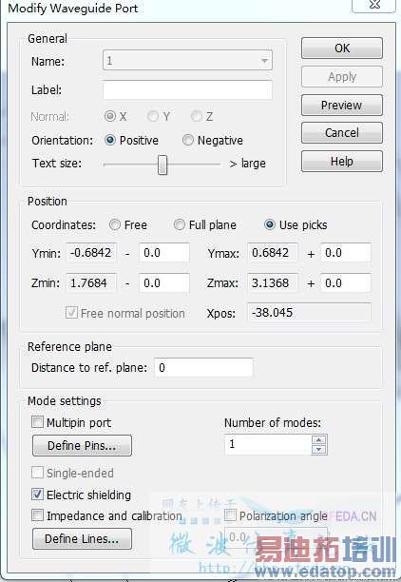The height and width of the screenshot is (582, 401).
Task: Open the Define Lines dialog
Action: coord(82,538)
